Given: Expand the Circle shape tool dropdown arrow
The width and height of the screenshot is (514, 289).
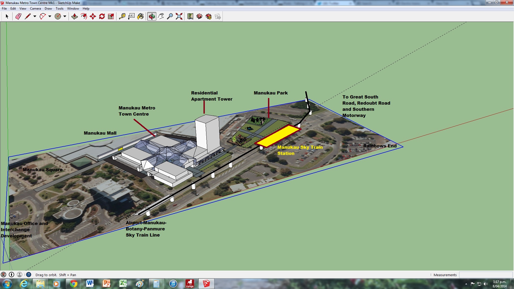Looking at the screenshot, I should [65, 17].
